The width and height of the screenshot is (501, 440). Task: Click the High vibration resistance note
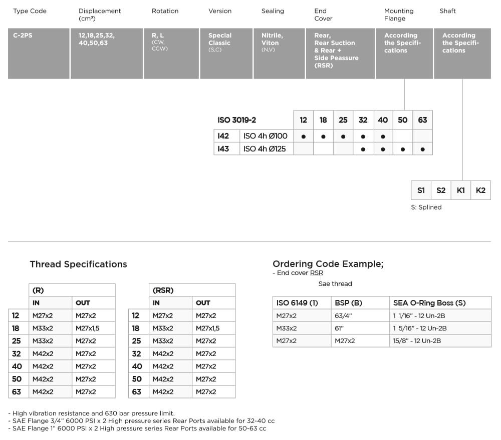91,413
